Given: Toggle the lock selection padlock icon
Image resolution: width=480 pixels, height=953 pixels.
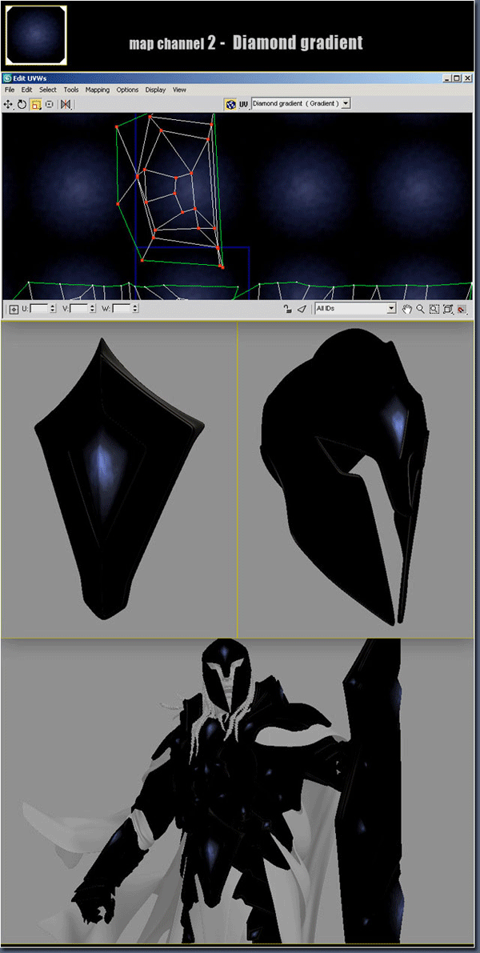Looking at the screenshot, I should tap(287, 309).
